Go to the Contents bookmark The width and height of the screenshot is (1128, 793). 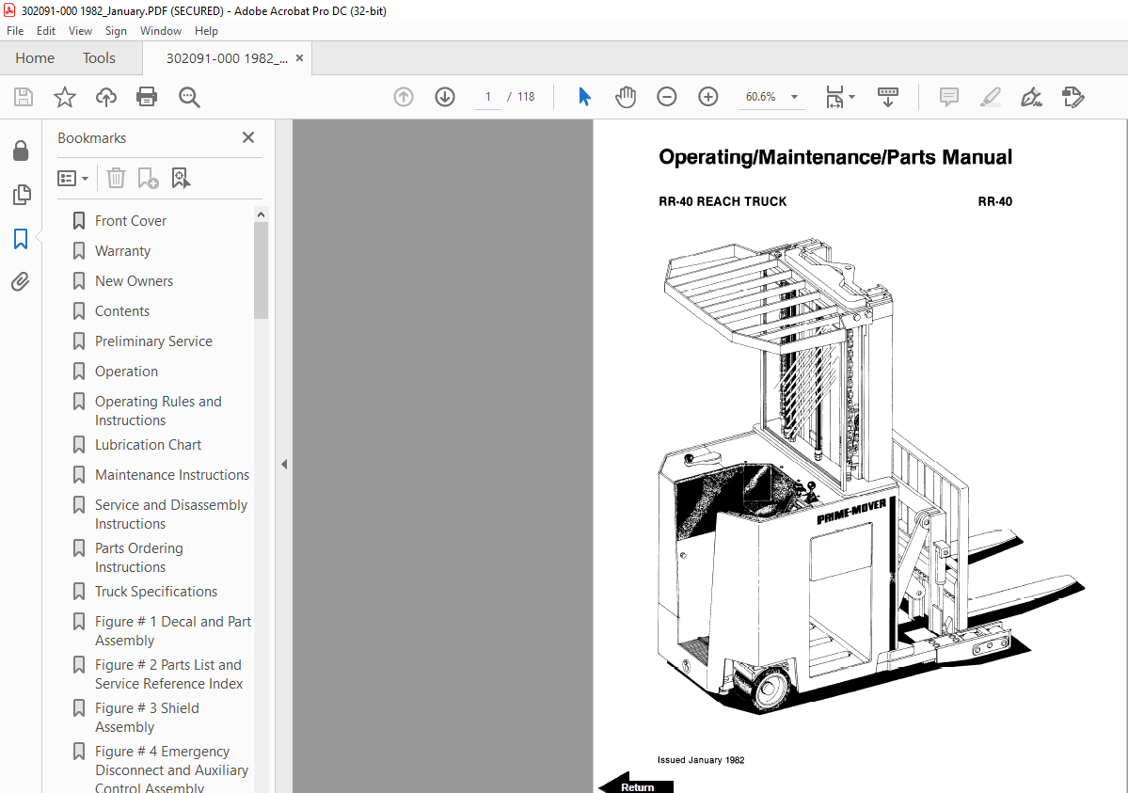click(x=122, y=311)
